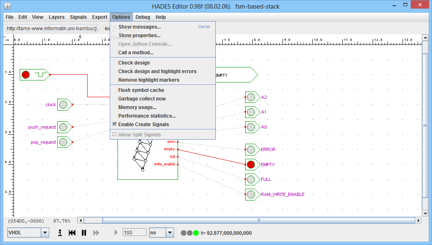Close the Options menu
The image size is (432, 245).
point(121,17)
